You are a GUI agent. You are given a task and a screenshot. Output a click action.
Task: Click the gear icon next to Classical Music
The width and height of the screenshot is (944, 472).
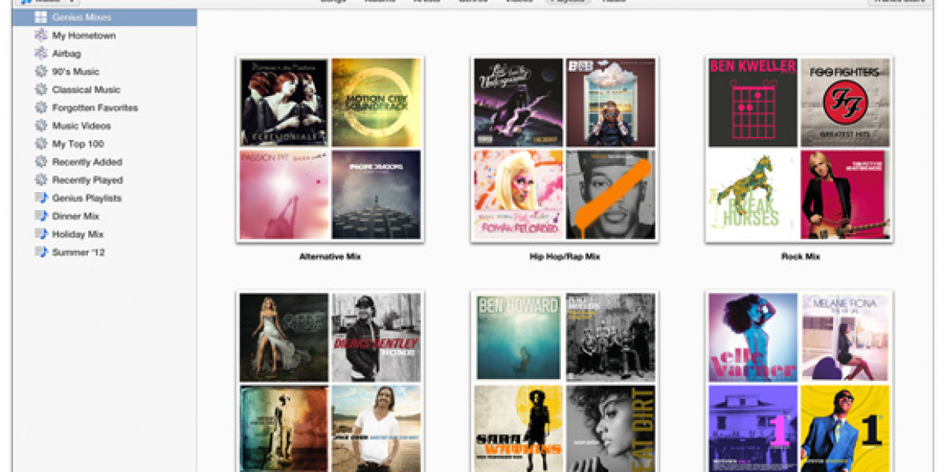[41, 90]
